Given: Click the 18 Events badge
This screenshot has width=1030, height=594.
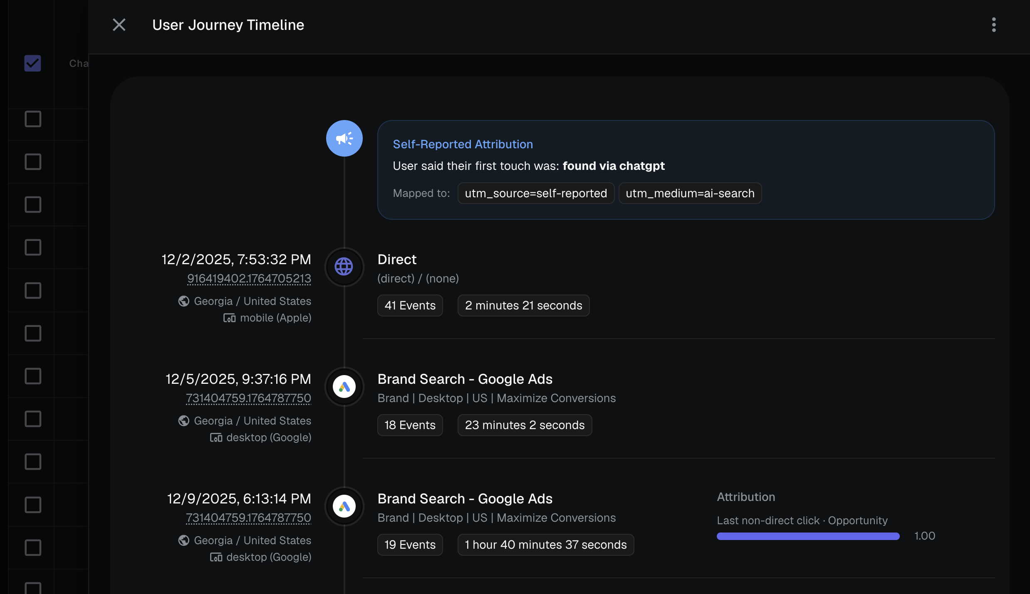Looking at the screenshot, I should (410, 425).
